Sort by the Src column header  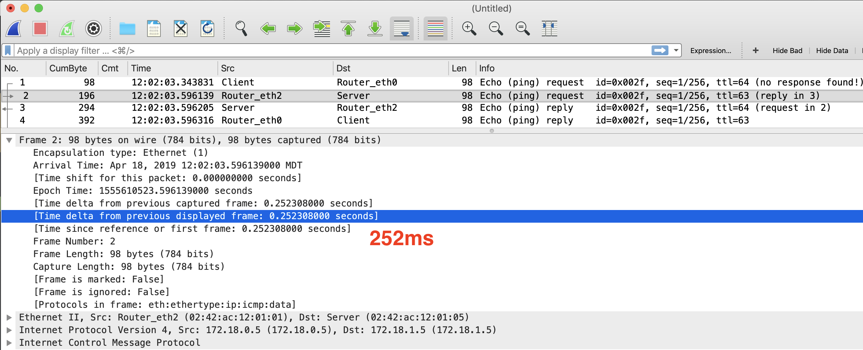(275, 68)
